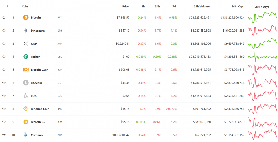278x142 pixels.
Task: Open the Cardano coin link
Action: [37, 135]
